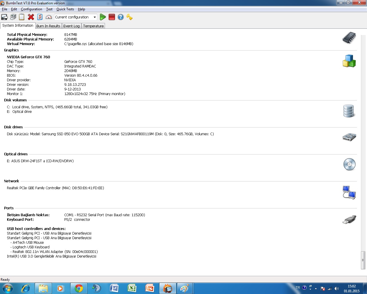Click the vertical scrollbar thumb
Screen dimensions: 367x294
point(363,260)
